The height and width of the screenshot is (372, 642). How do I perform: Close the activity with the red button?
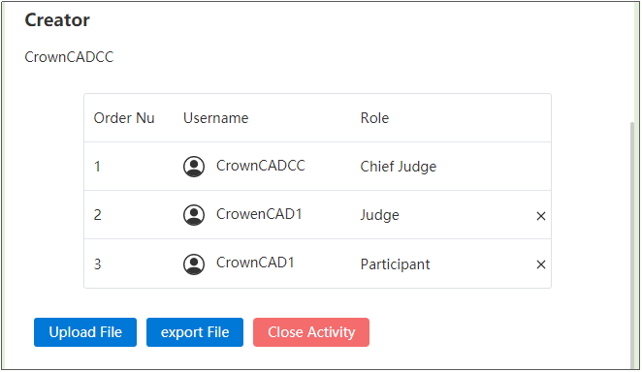(x=311, y=332)
